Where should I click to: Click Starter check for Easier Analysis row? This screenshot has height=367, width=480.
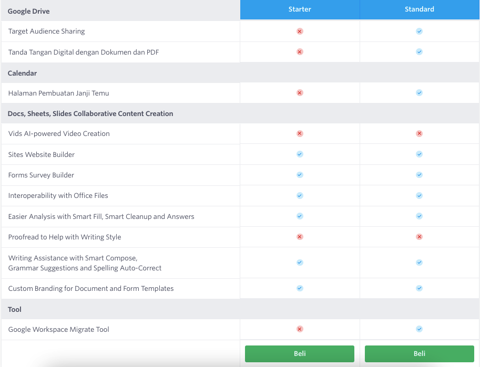(x=300, y=216)
